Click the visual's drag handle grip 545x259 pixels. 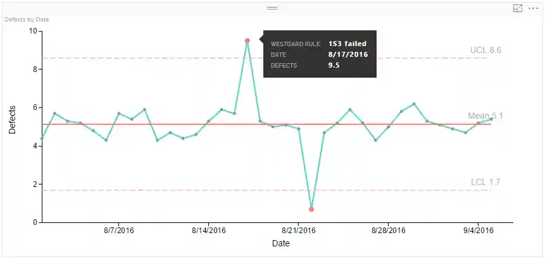point(272,8)
